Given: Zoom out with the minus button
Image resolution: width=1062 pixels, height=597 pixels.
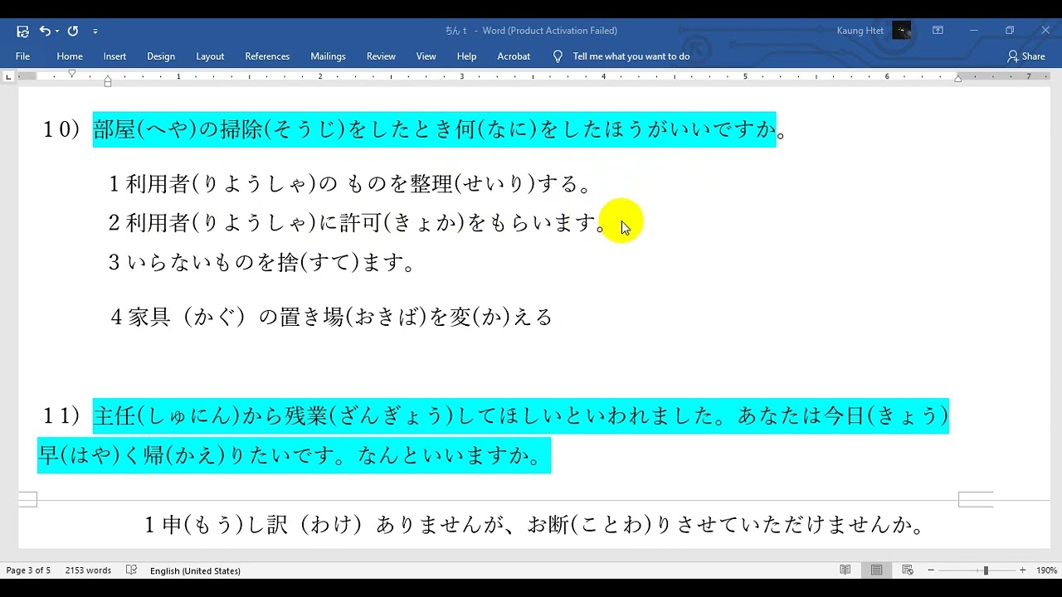Looking at the screenshot, I should 931,570.
